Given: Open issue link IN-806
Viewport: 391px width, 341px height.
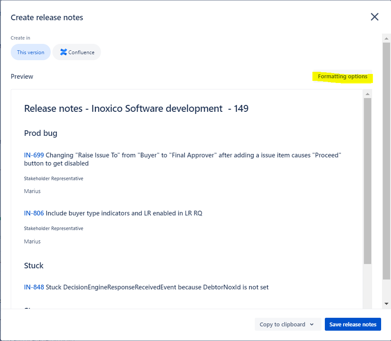Looking at the screenshot, I should 34,213.
